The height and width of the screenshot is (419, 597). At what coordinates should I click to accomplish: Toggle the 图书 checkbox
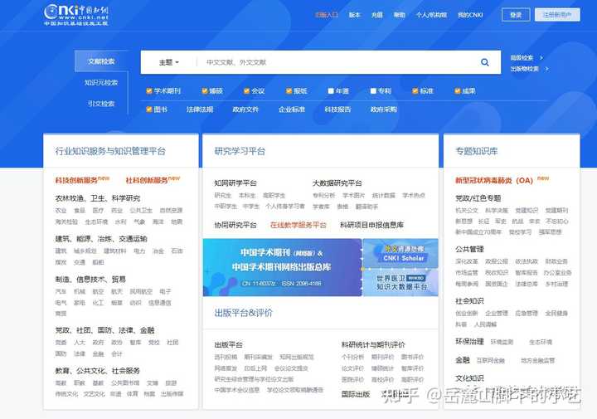(x=149, y=110)
